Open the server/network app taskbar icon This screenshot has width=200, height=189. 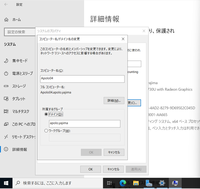point(149,183)
